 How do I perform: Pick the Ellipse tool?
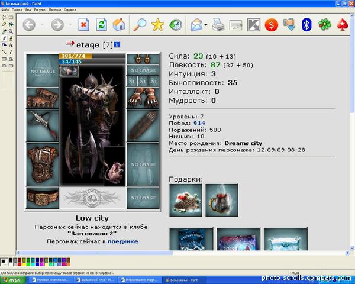[x=4, y=66]
